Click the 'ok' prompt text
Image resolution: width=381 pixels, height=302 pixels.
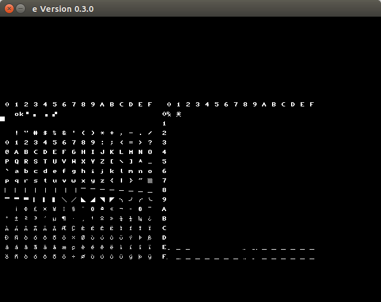pyautogui.click(x=19, y=114)
